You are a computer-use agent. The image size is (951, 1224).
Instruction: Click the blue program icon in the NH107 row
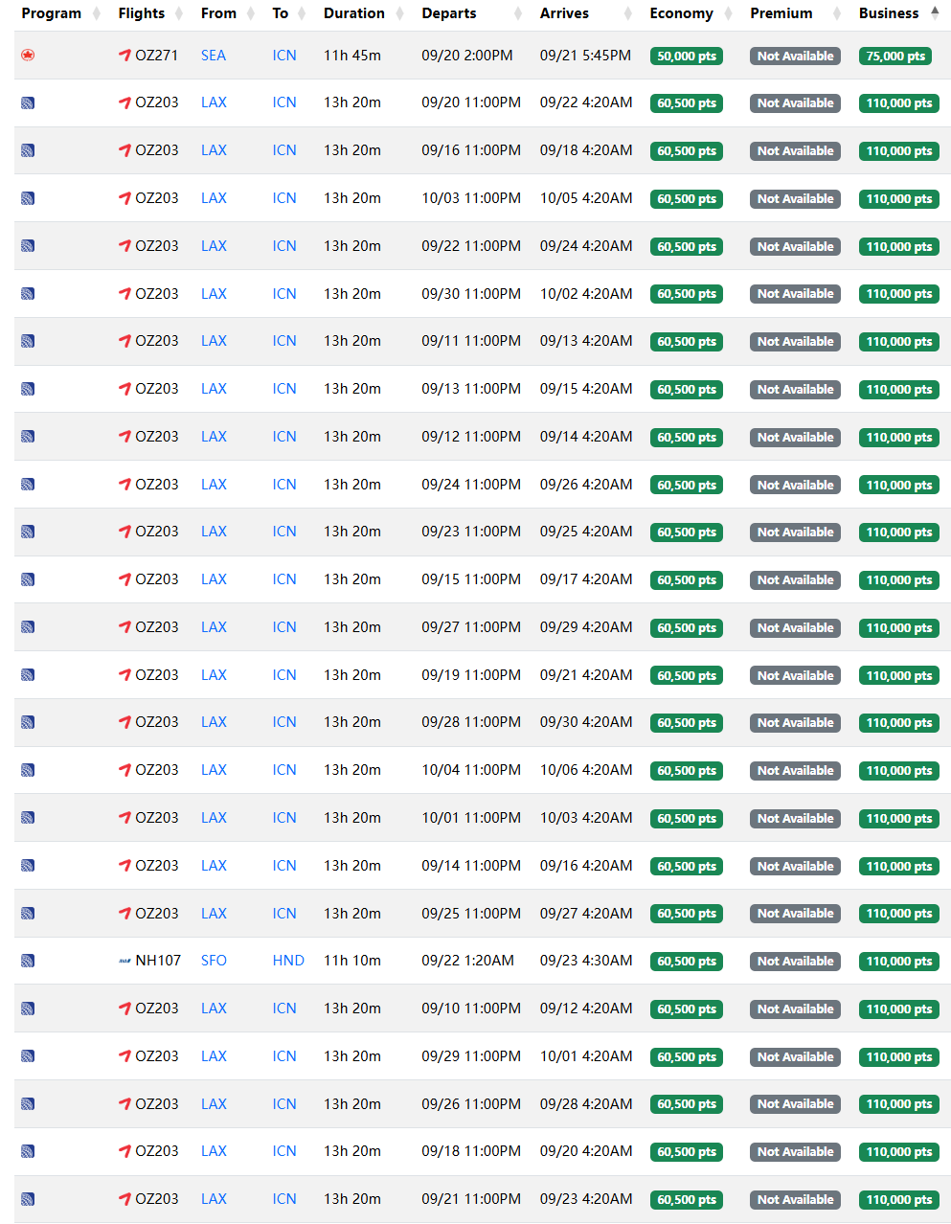[x=28, y=961]
